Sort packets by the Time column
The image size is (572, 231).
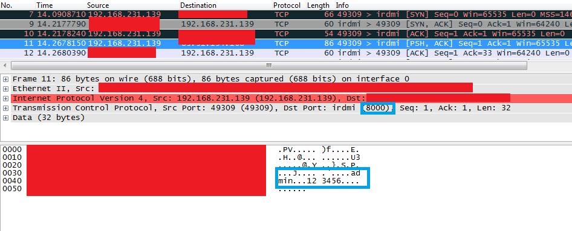pyautogui.click(x=60, y=5)
